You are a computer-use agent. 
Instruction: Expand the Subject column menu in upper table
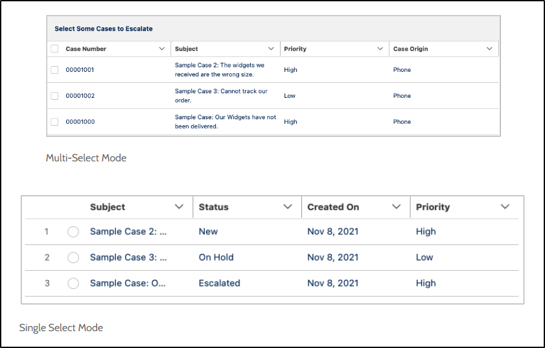click(272, 49)
